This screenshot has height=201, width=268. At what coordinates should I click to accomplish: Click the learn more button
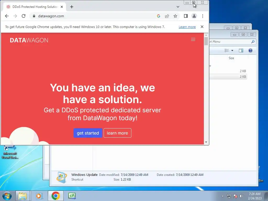[118, 133]
